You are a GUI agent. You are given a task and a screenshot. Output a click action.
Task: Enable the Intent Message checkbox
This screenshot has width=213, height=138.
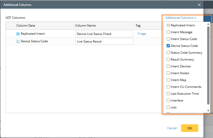click(168, 32)
